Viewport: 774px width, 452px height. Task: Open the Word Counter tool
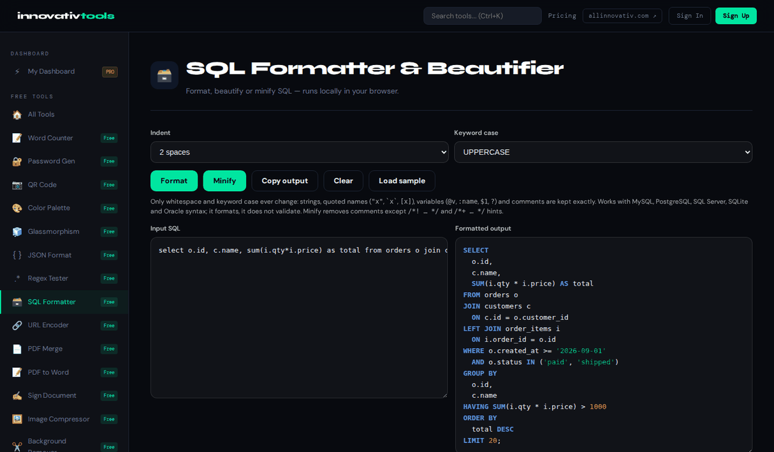pos(64,138)
